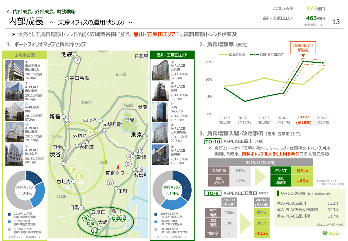Click map marker 3 beside 新宿 station
Image resolution: width=348 pixels, height=241 pixels.
pyautogui.click(x=68, y=119)
